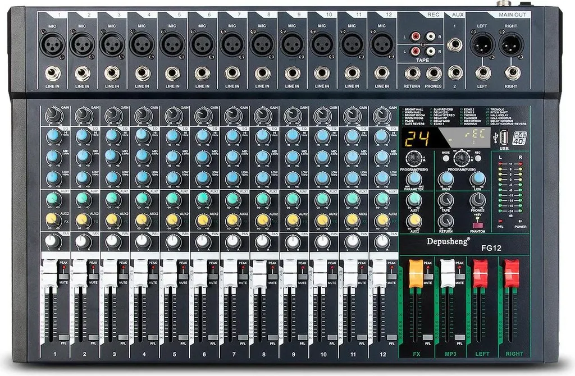
Task: Select the red REC L RCA jack
Action: (415, 36)
